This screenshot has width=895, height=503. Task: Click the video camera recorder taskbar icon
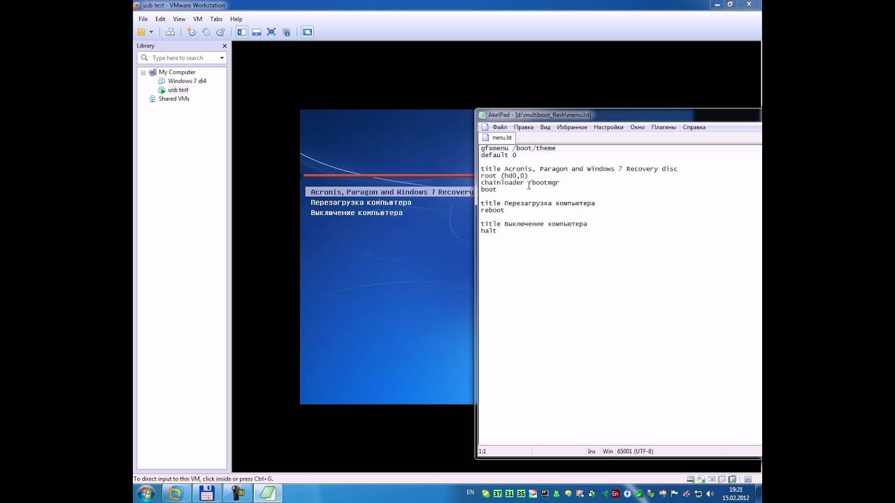pos(237,493)
